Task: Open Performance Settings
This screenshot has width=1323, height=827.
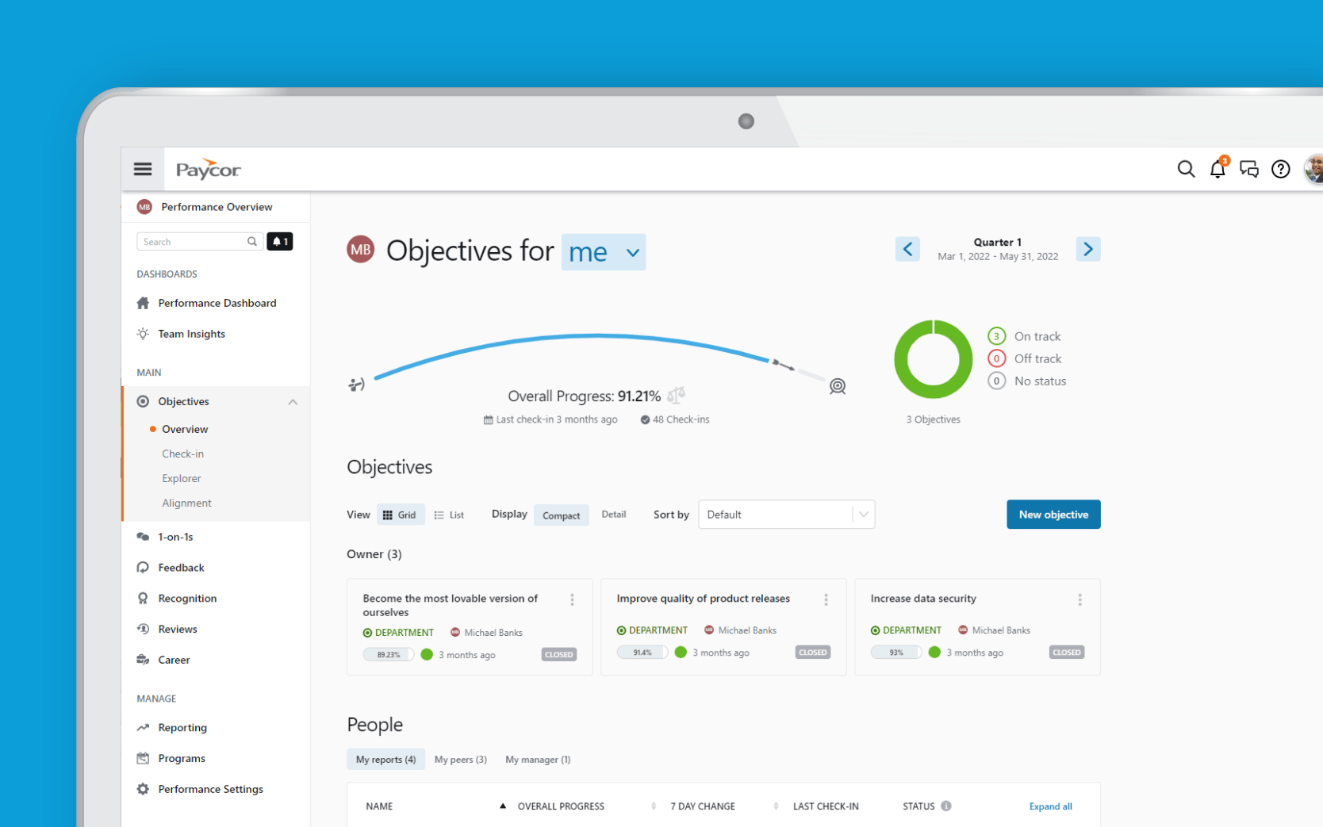Action: (210, 789)
